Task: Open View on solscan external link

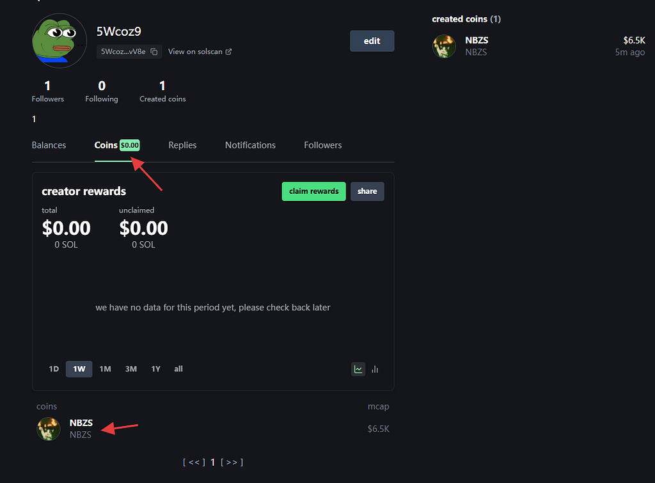Action: (200, 52)
